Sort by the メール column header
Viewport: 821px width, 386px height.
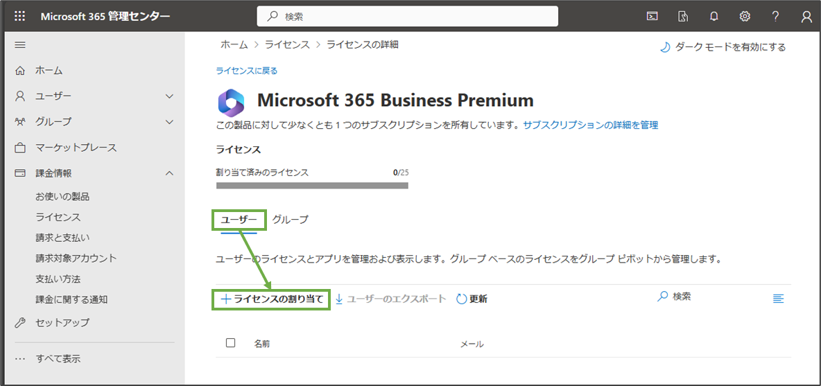click(x=472, y=344)
